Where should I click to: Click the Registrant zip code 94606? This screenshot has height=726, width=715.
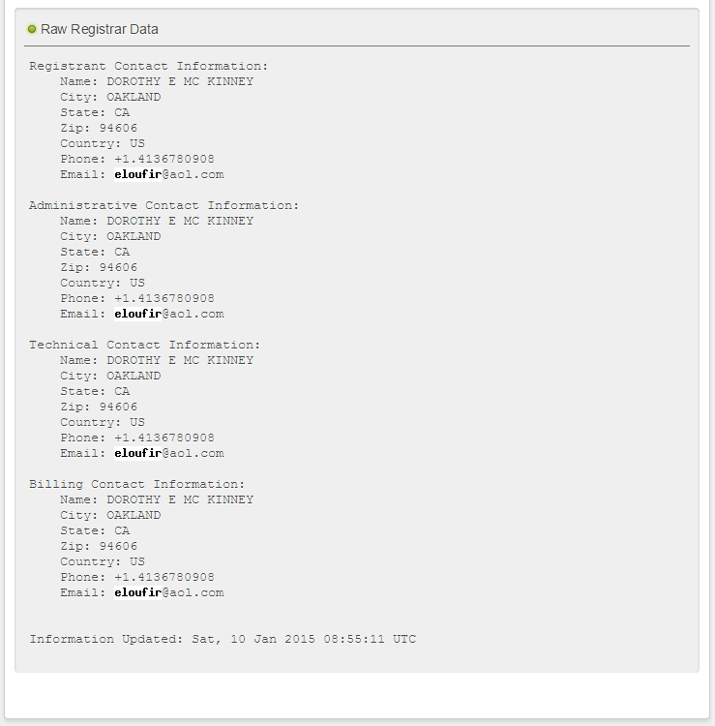[x=118, y=128]
